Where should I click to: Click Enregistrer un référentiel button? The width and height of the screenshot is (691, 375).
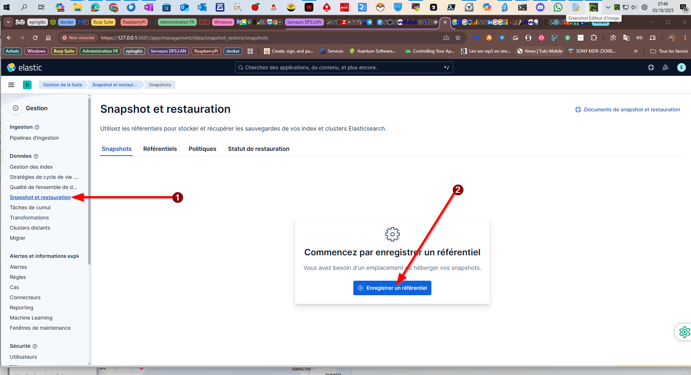point(392,288)
